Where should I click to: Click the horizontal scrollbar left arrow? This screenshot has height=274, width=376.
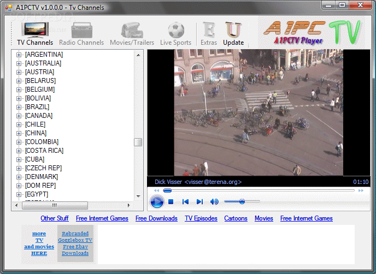(16, 205)
